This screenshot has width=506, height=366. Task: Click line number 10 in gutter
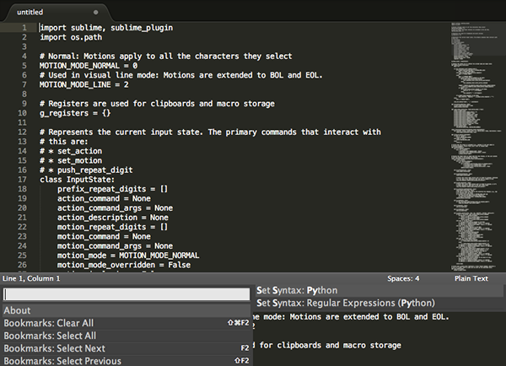coord(22,113)
